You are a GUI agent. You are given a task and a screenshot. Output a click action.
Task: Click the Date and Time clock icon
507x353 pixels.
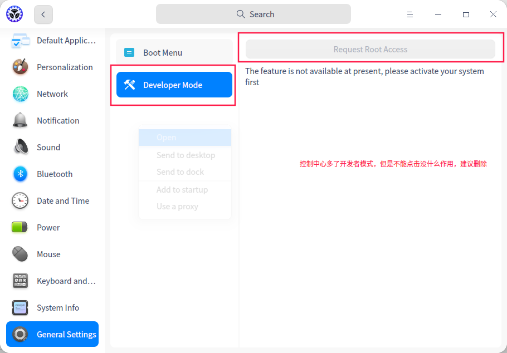pos(21,201)
